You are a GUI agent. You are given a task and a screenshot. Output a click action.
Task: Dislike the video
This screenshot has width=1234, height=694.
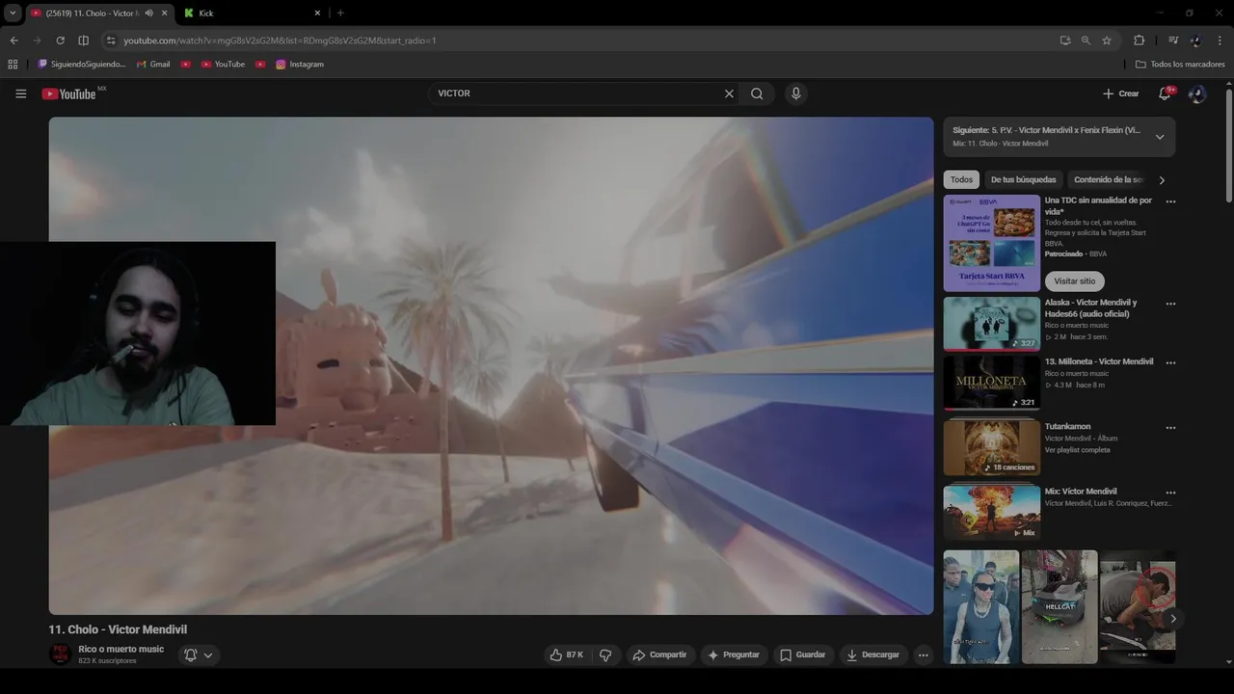point(605,654)
